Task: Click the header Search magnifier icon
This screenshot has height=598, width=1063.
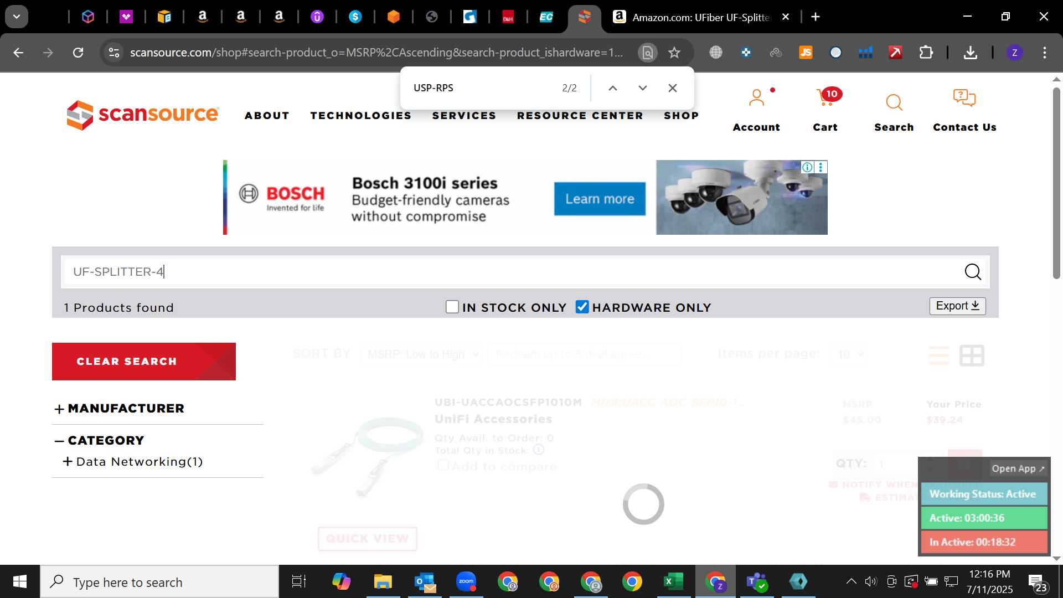Action: (x=894, y=102)
